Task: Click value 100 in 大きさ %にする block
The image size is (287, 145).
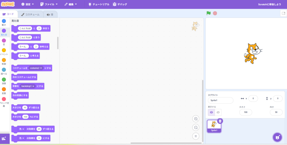Action: pyautogui.click(x=26, y=117)
